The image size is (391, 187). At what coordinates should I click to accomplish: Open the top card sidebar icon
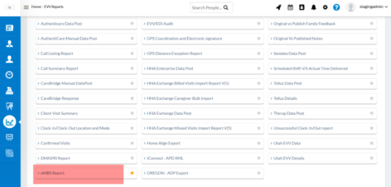tap(10, 28)
